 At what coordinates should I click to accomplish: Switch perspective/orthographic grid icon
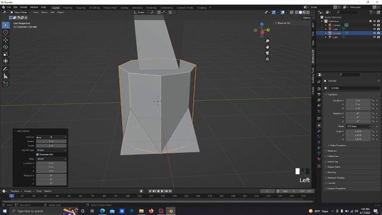click(x=267, y=59)
